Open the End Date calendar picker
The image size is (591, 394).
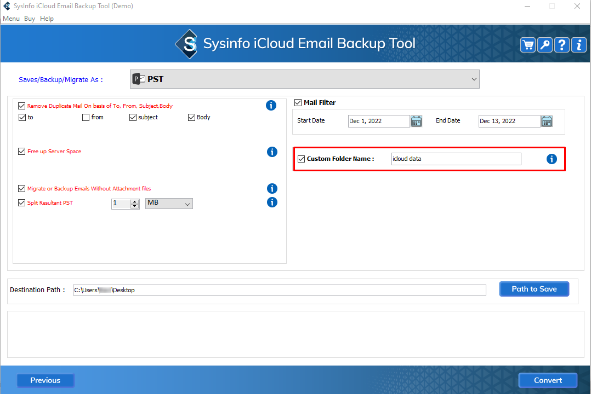click(x=547, y=121)
